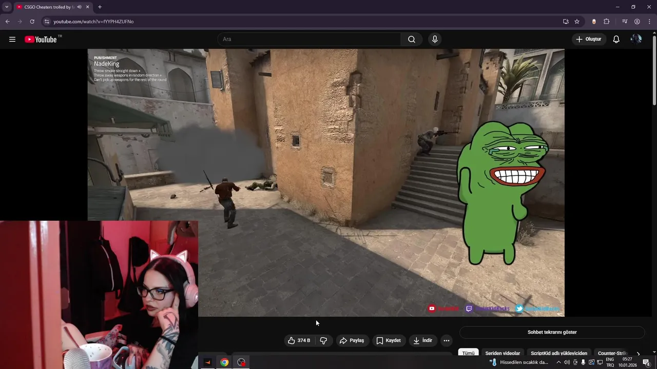Switch ENG TRQ input language
This screenshot has height=369, width=657.
[610, 362]
